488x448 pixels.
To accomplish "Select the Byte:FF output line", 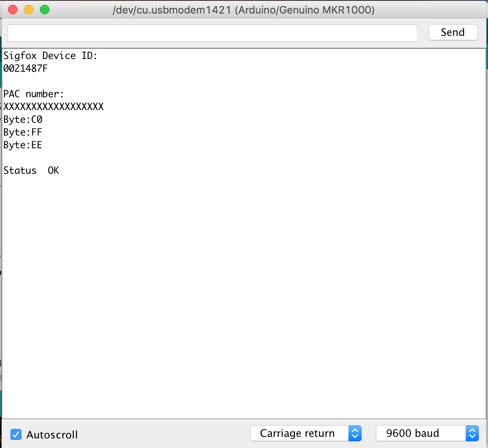I will (23, 132).
